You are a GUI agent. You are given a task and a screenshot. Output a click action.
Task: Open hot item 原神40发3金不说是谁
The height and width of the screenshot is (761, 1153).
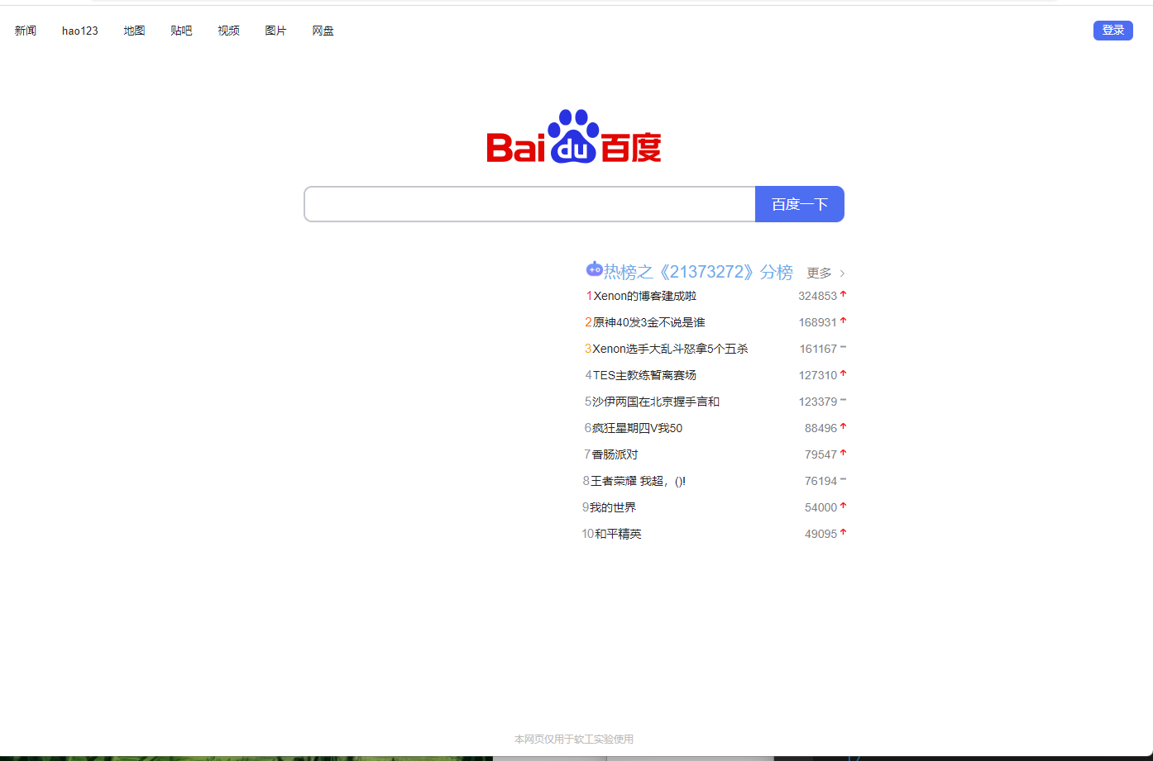(649, 322)
